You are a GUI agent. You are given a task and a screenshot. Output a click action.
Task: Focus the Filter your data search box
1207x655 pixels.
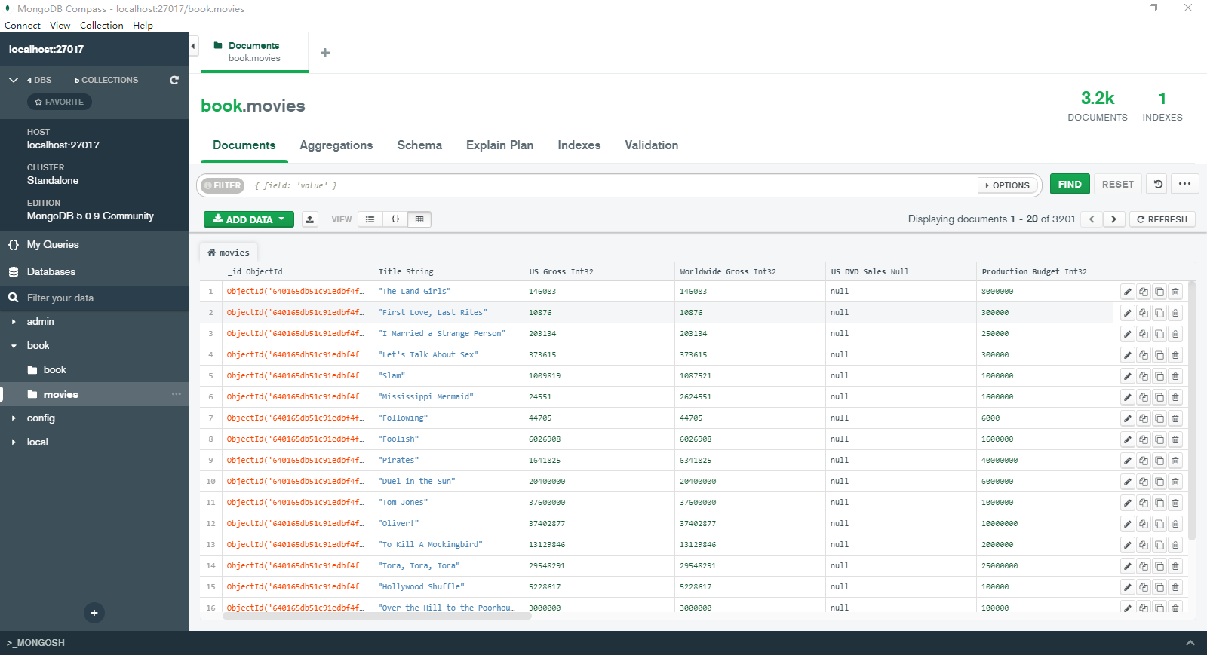point(94,298)
